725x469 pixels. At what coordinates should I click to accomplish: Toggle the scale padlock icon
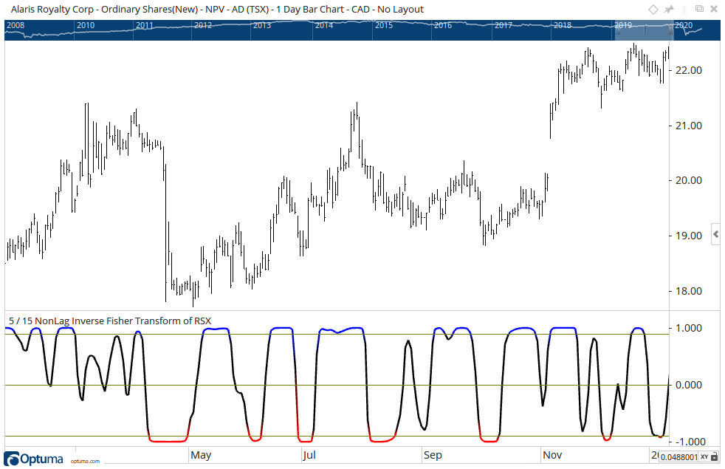714,457
